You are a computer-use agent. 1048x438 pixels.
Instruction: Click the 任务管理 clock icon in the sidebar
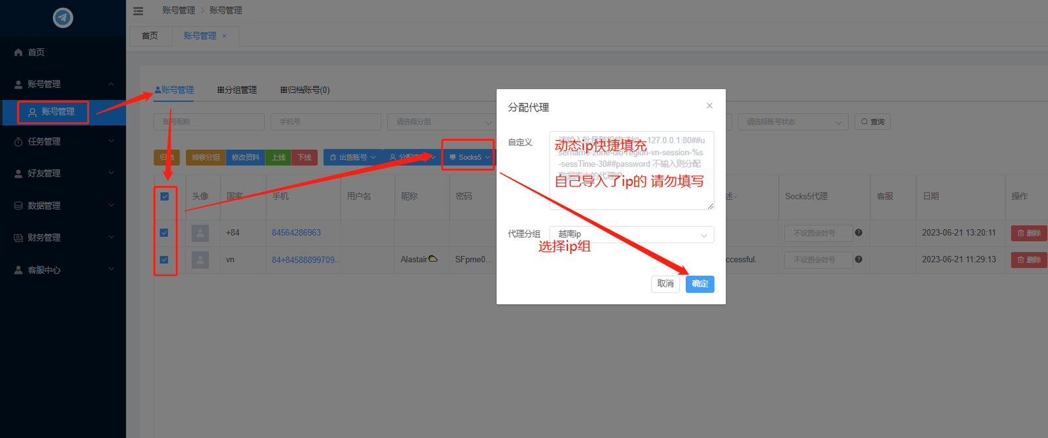(18, 142)
